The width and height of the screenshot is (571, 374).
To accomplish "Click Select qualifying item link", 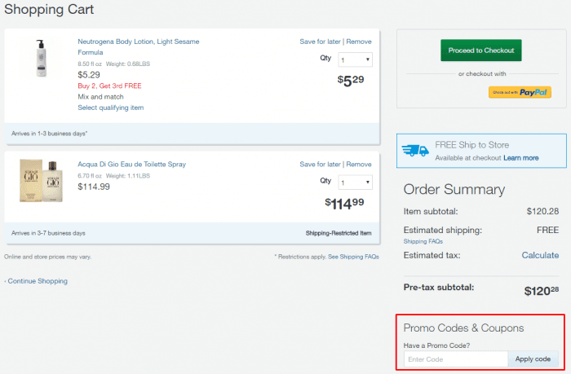I will pyautogui.click(x=111, y=108).
